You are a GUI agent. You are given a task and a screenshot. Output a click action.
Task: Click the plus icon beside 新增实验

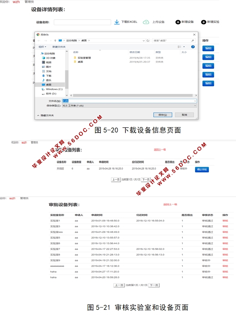204,22
